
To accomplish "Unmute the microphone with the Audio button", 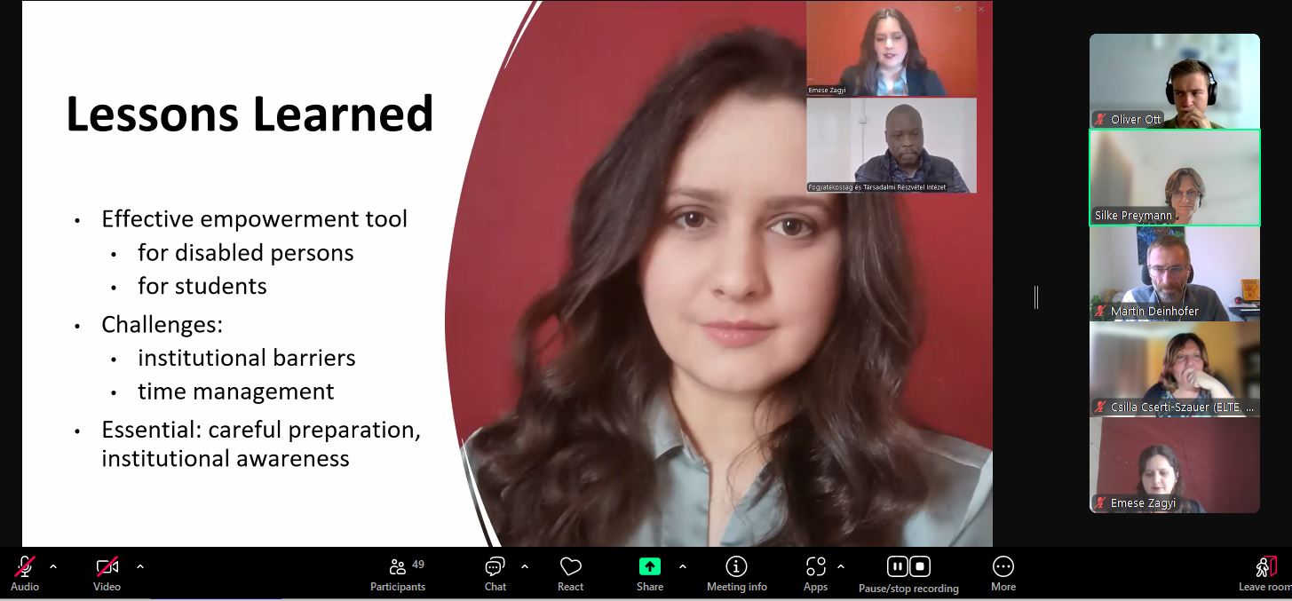I will click(x=25, y=567).
